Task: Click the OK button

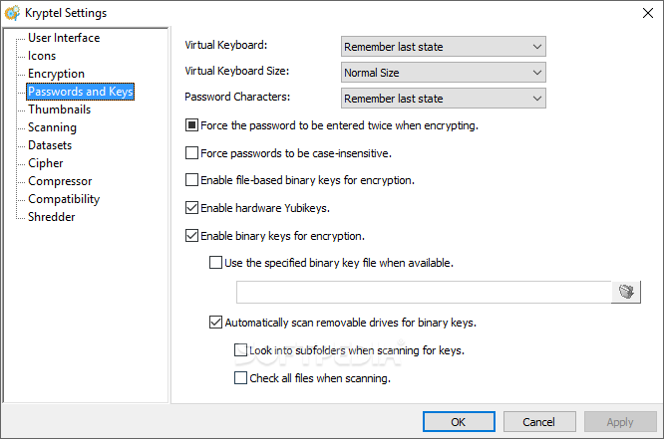Action: (x=459, y=422)
